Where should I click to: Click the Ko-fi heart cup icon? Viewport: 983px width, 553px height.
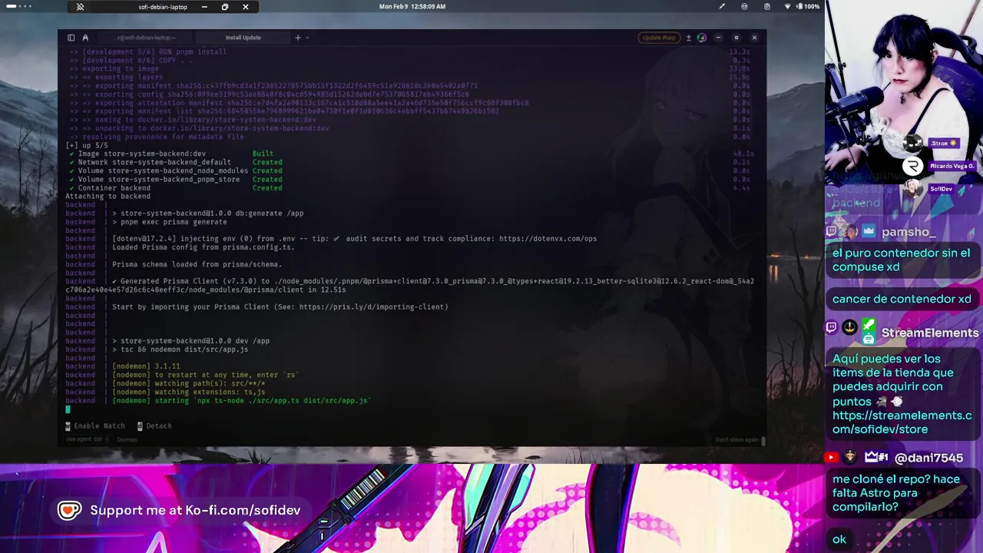[x=69, y=510]
